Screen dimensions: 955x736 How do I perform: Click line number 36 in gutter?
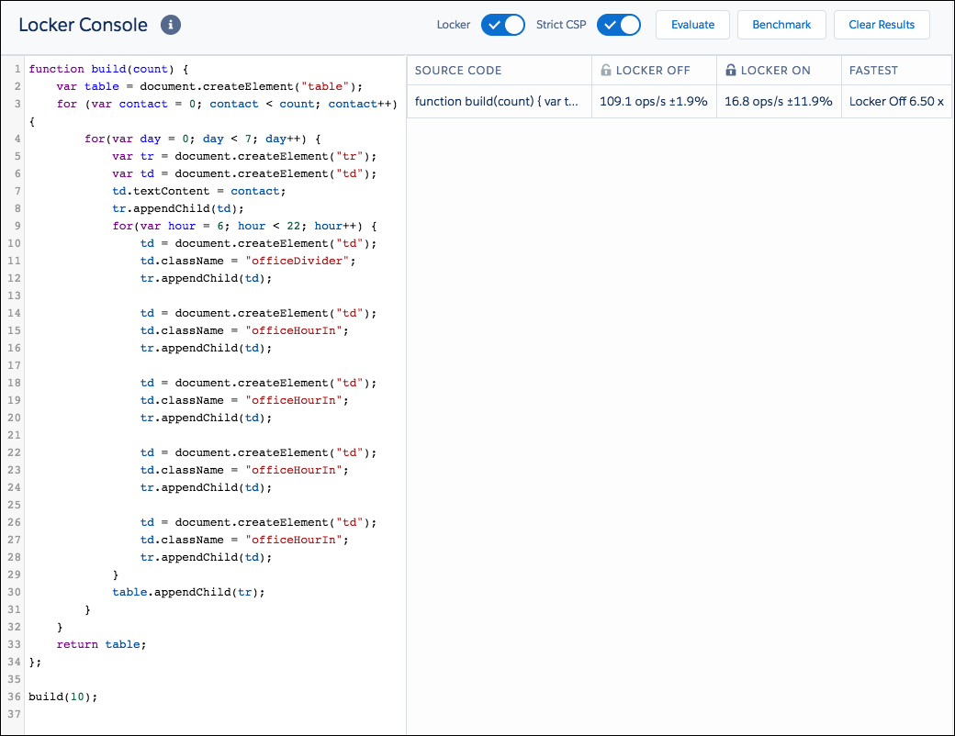tap(14, 697)
